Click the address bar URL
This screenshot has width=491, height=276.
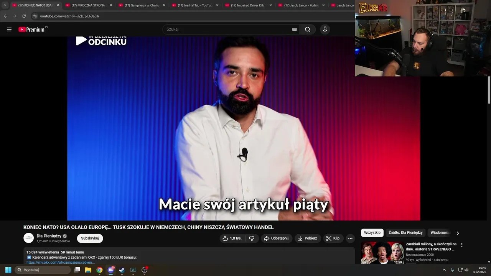pos(69,16)
